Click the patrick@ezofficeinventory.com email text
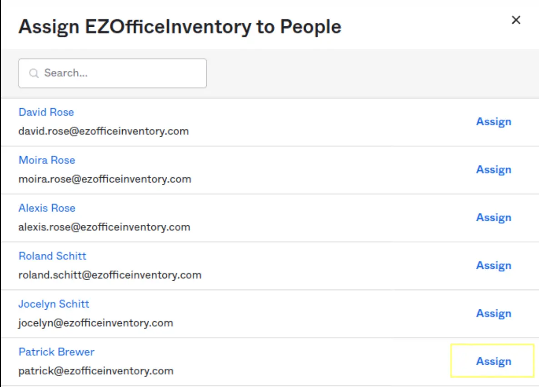 (x=96, y=371)
